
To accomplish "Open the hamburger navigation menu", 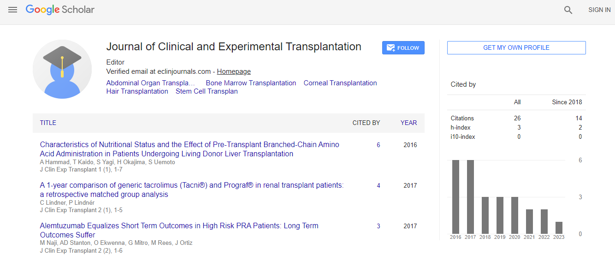I will pos(13,10).
